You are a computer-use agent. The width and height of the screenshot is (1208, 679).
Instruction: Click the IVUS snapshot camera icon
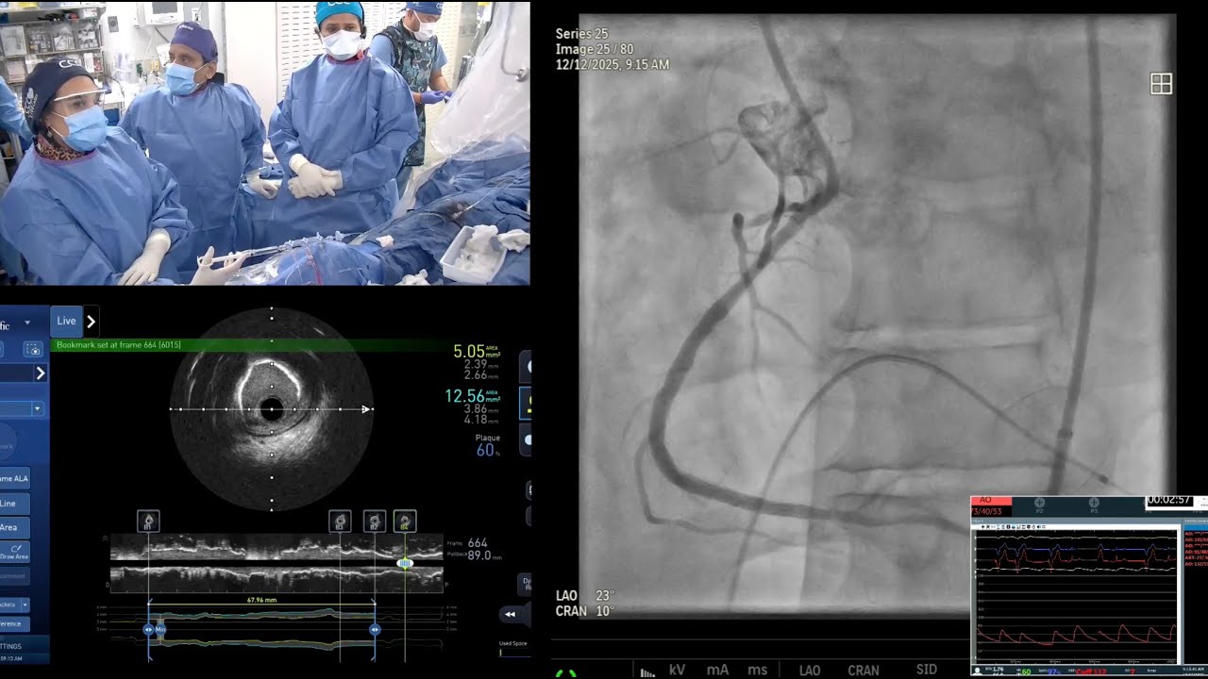click(33, 349)
